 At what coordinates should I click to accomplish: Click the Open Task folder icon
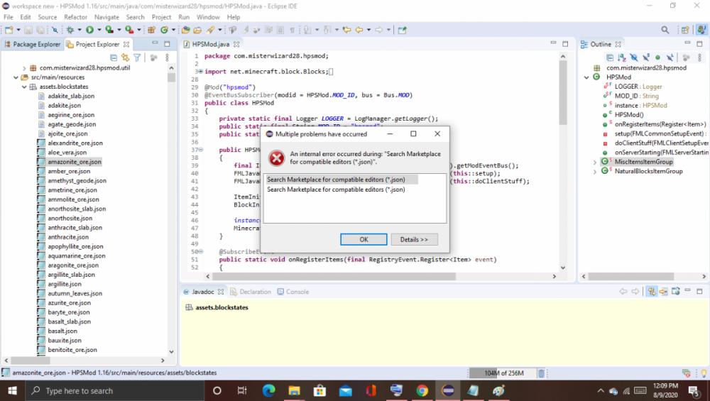coord(197,30)
